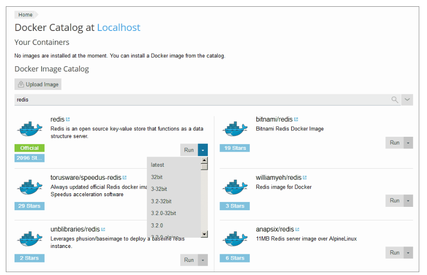Expand Run dropdown arrow for williamyeh/redis
Screen dimensions: 427x275
pyautogui.click(x=409, y=201)
